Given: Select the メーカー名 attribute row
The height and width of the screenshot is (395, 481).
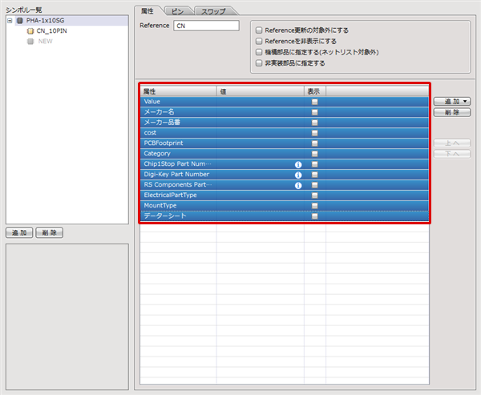Looking at the screenshot, I should point(285,112).
